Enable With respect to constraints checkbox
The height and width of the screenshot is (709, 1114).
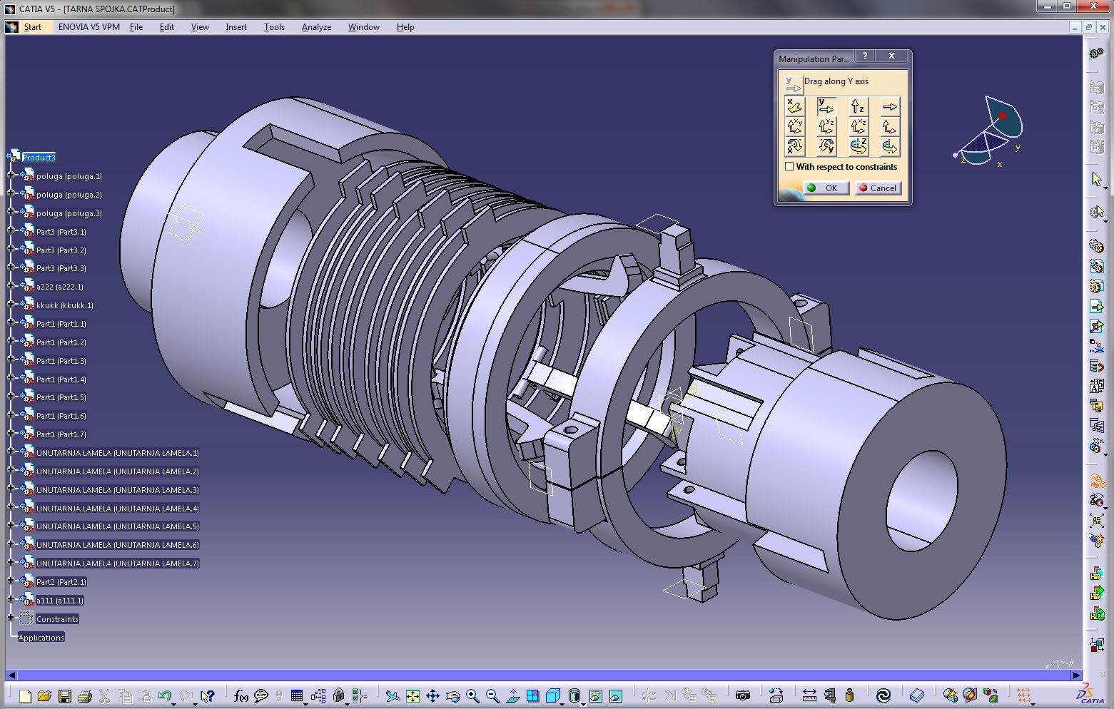pyautogui.click(x=789, y=167)
